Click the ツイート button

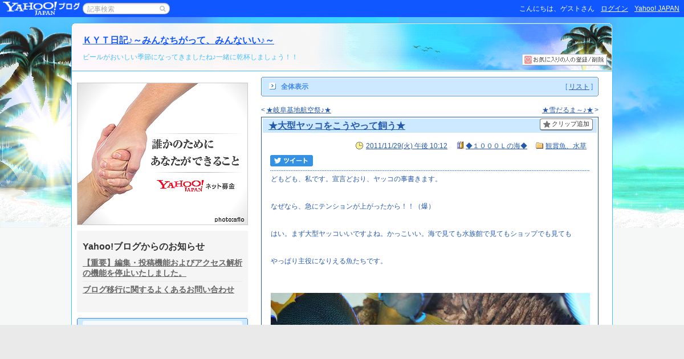pyautogui.click(x=291, y=161)
